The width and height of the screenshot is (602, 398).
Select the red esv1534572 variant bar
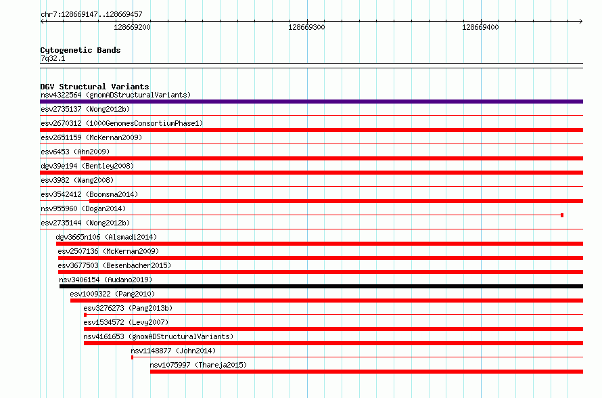pyautogui.click(x=333, y=329)
